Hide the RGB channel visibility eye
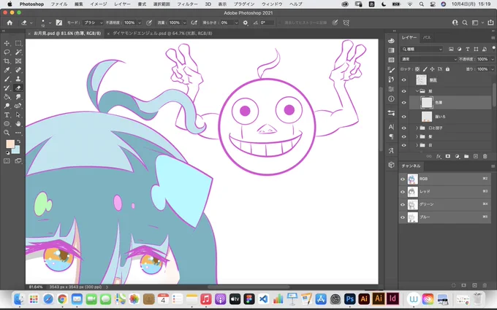Viewport: 497px width, 310px height. tap(403, 179)
